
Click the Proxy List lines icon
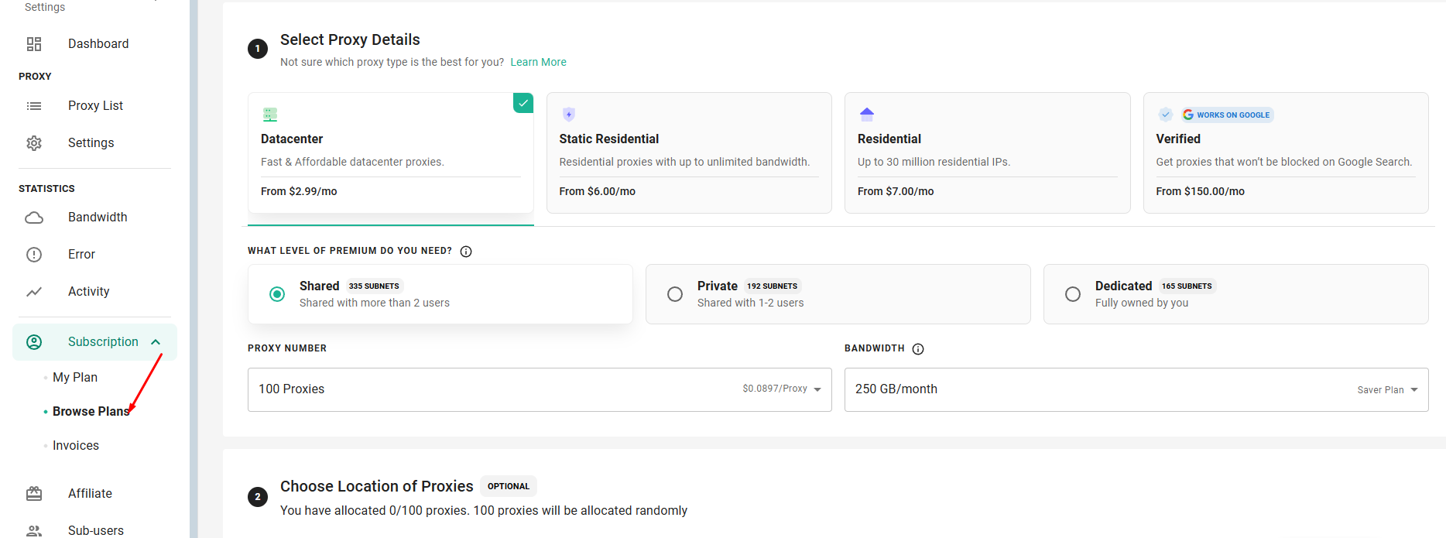34,106
